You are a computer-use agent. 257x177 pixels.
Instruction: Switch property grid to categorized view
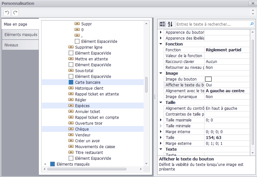click(162, 24)
